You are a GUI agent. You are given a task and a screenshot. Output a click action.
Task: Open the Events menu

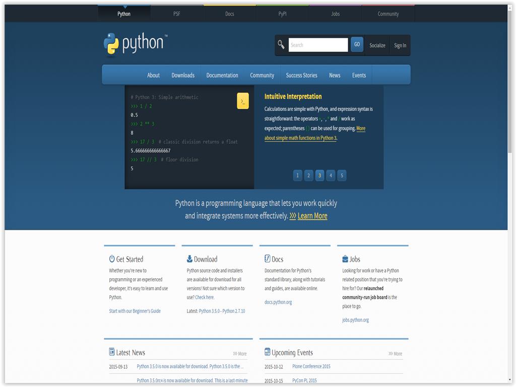pyautogui.click(x=359, y=76)
